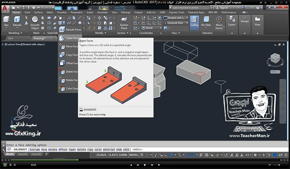Image resolution: width=290 pixels, height=169 pixels.
Task: Open the Annotate ribbon tab
Action: click(102, 12)
